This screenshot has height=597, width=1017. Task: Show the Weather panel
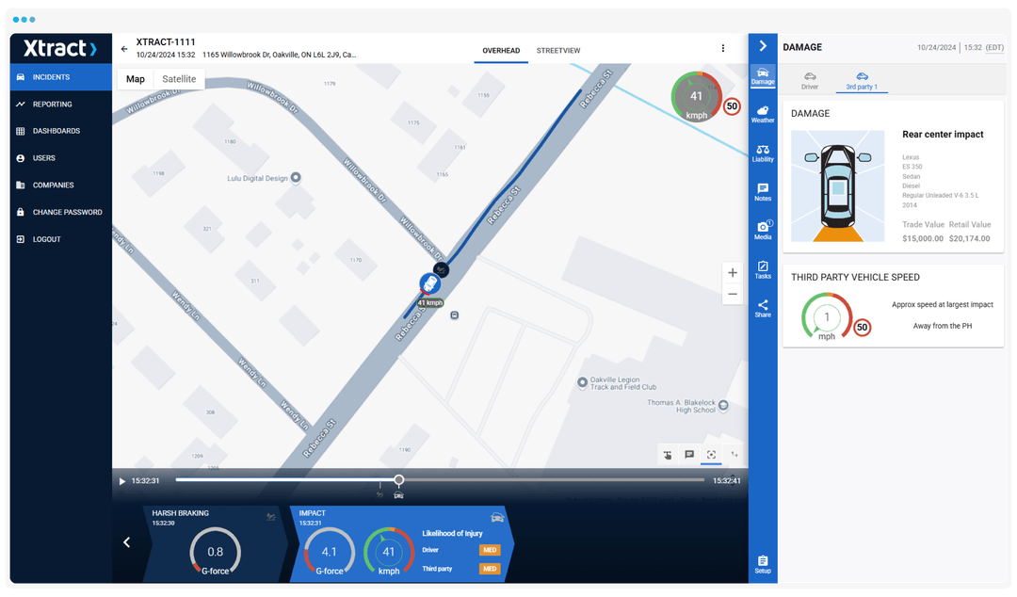(x=763, y=115)
